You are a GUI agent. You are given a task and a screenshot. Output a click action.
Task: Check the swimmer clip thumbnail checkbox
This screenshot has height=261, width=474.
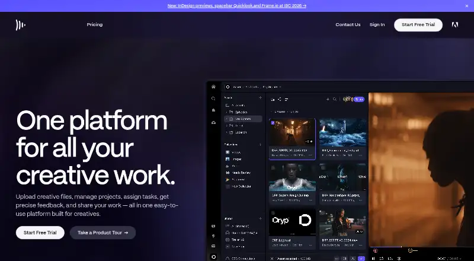[273, 167]
